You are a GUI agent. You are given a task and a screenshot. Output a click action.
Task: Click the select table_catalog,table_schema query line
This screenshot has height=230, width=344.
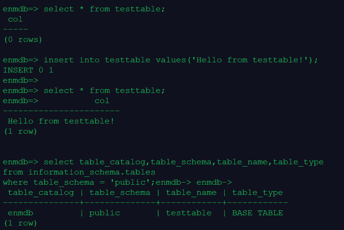(x=184, y=162)
